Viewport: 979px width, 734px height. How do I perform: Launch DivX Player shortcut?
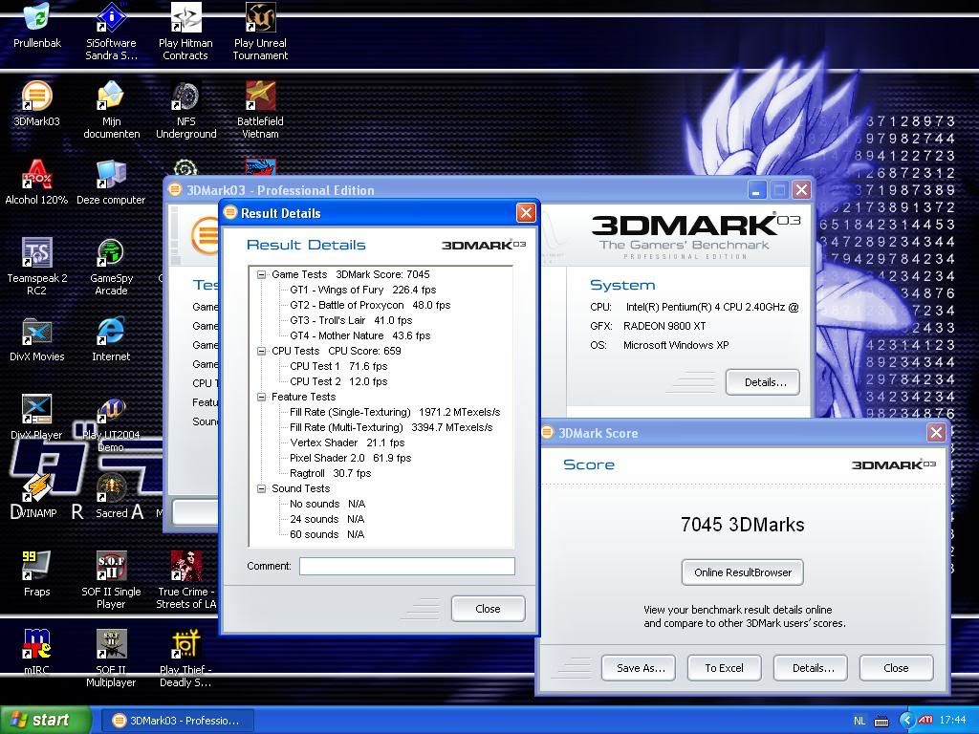click(37, 418)
